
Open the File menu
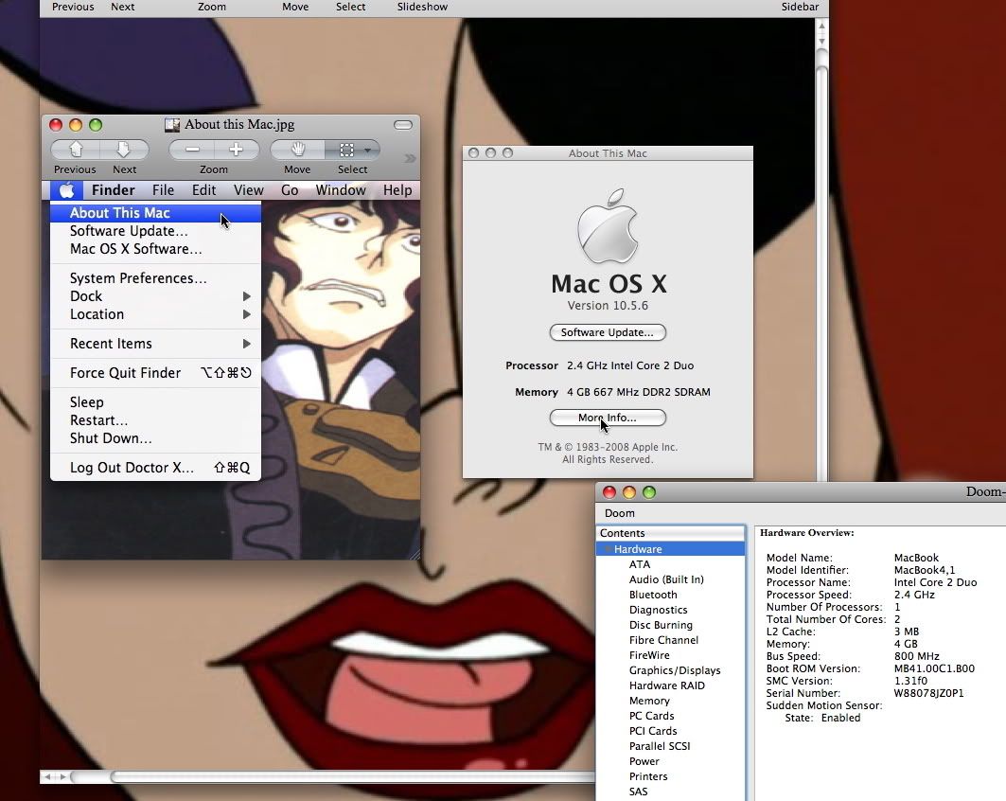[163, 190]
